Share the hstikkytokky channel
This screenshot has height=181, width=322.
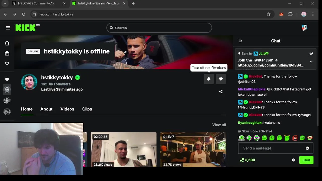(x=221, y=92)
